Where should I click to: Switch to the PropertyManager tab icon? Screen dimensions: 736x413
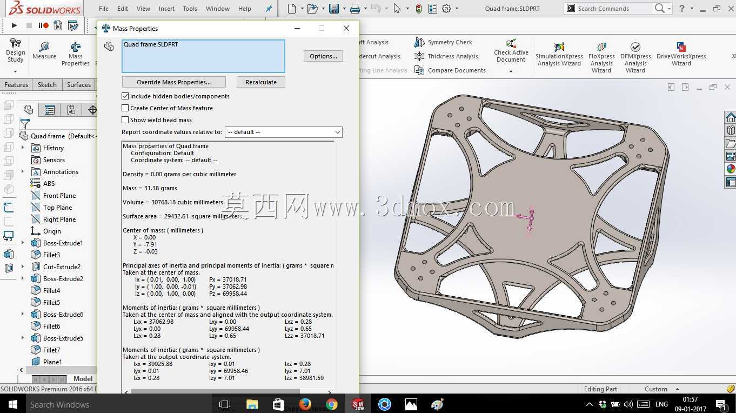click(50, 110)
